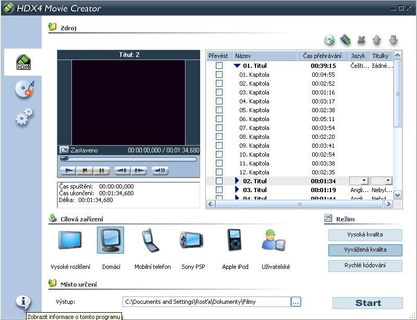Move item up with arrow icon
Screen dimensions: 417x320
coord(376,40)
